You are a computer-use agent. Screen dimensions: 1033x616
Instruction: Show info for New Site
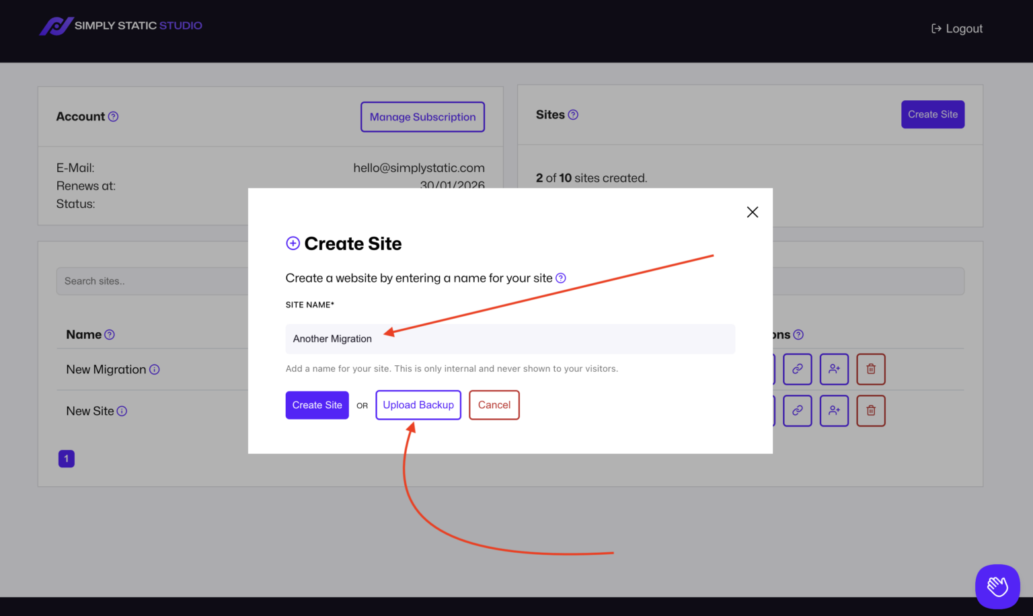tap(122, 412)
